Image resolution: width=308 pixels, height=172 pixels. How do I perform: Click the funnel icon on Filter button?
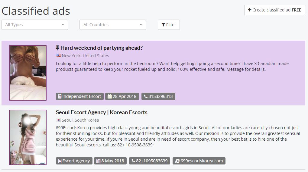(x=163, y=25)
